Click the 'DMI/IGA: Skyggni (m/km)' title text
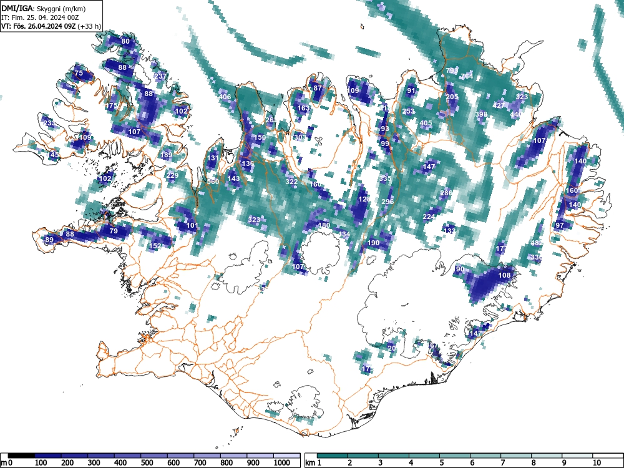624x468 pixels. coord(44,8)
